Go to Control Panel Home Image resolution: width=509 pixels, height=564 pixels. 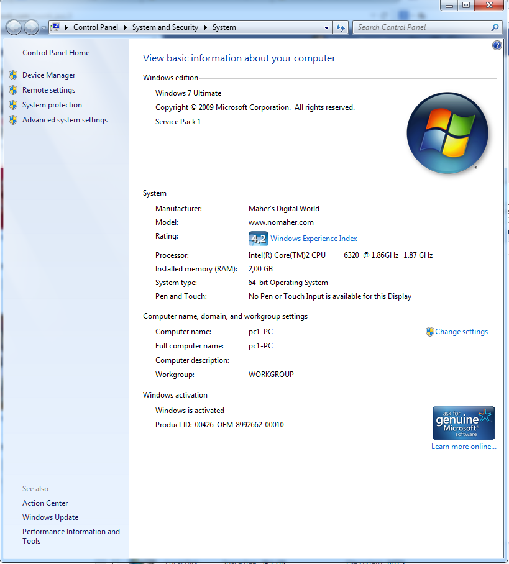[x=56, y=53]
